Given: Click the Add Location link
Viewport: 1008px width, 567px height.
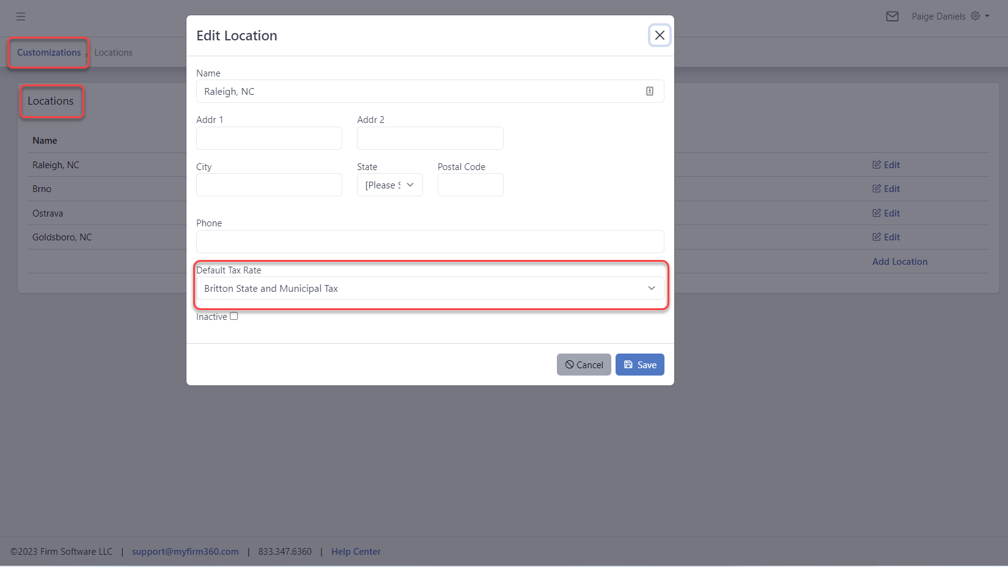Looking at the screenshot, I should click(x=899, y=261).
